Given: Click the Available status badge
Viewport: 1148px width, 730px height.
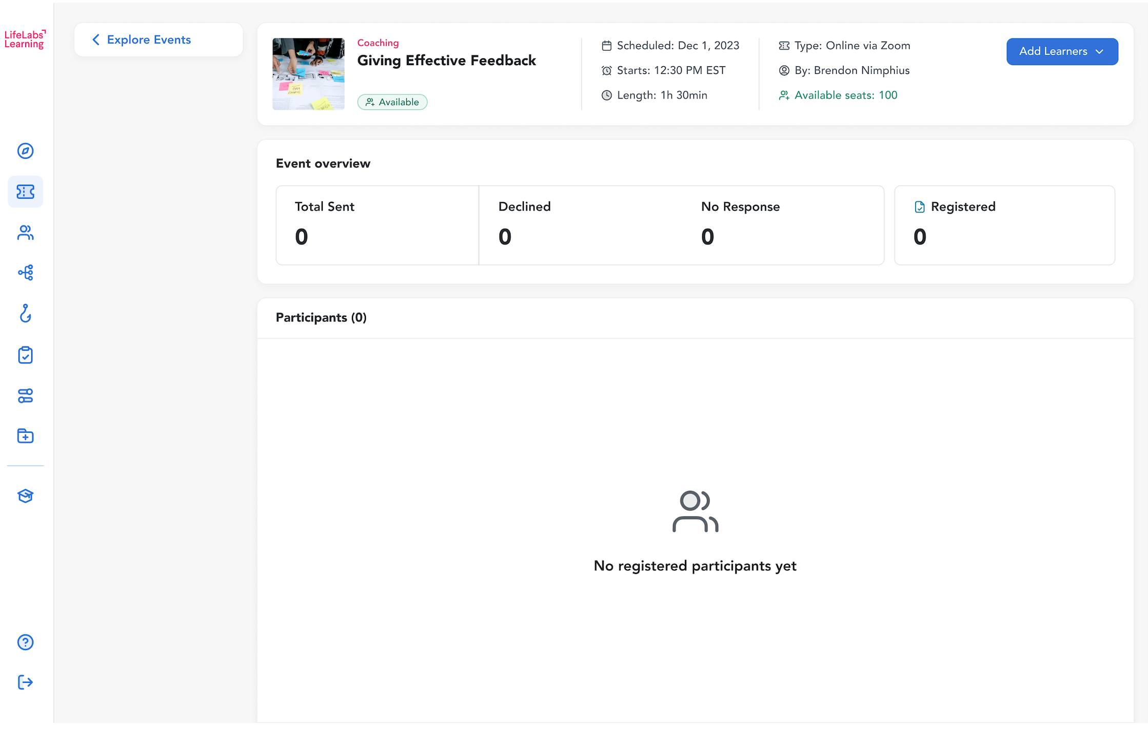Looking at the screenshot, I should [x=392, y=102].
